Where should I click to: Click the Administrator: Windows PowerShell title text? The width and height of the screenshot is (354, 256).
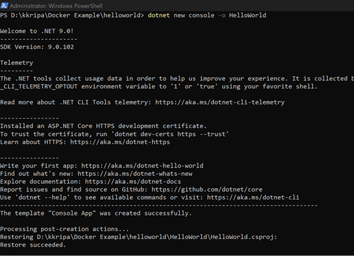point(57,6)
